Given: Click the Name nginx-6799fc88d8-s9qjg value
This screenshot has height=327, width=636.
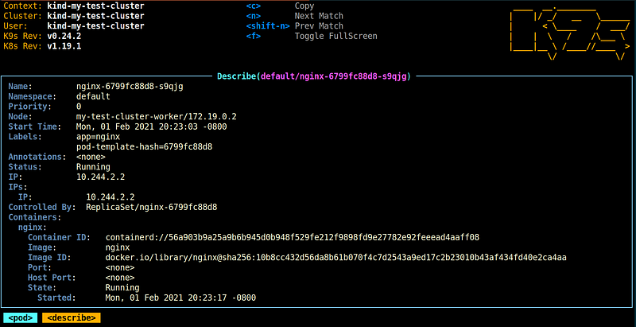Looking at the screenshot, I should [130, 87].
